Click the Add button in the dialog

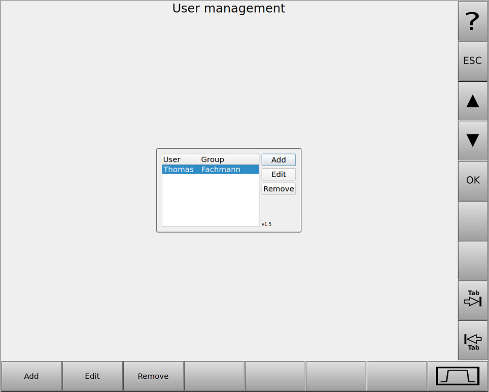tap(278, 159)
